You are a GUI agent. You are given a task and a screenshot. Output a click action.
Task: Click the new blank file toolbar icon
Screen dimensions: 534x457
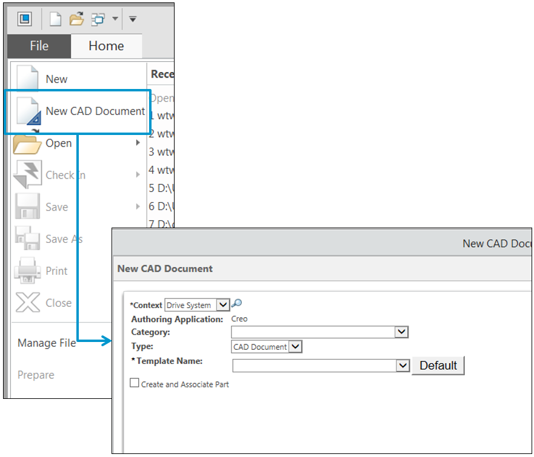pyautogui.click(x=55, y=19)
